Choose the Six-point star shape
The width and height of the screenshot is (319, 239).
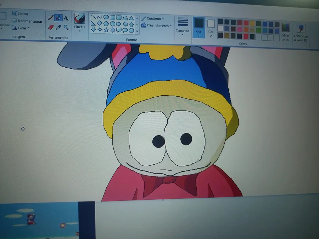[112, 30]
